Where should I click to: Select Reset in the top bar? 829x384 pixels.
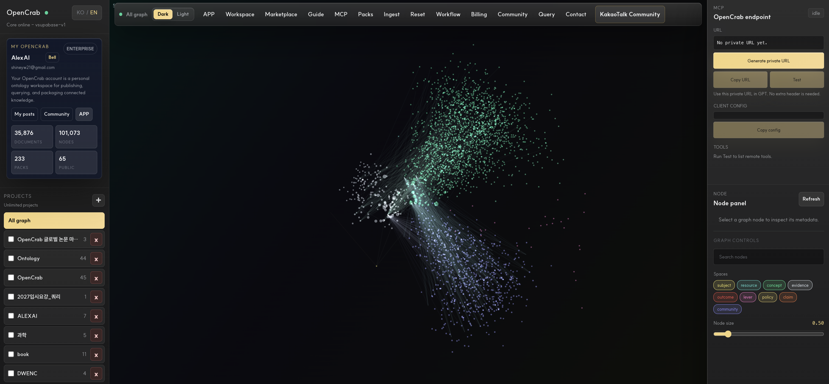point(418,14)
